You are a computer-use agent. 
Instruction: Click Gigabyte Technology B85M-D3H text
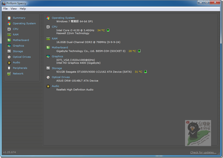[91, 51]
